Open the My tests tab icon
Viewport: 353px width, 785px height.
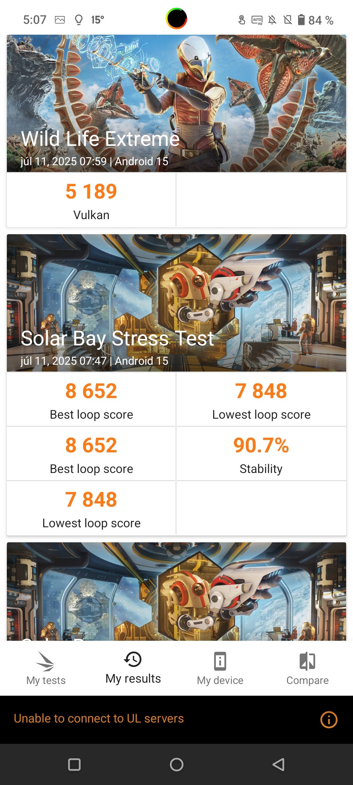click(x=46, y=661)
